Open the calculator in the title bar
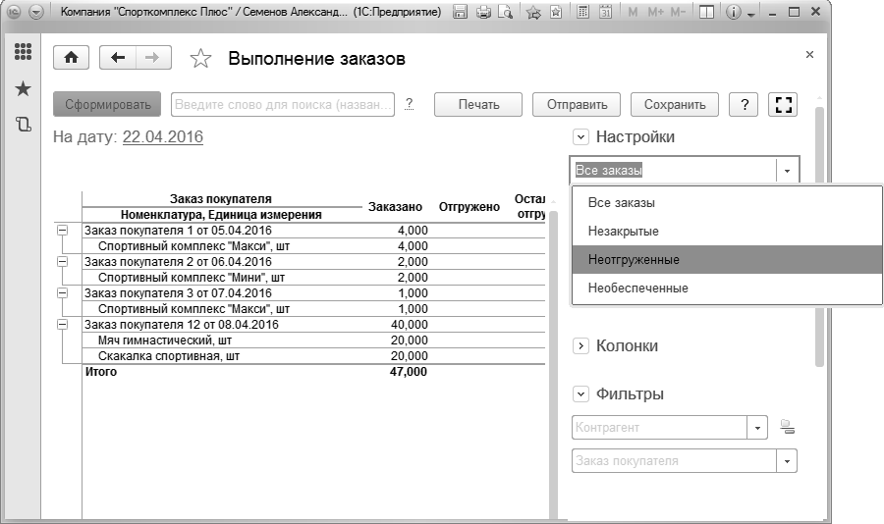 [x=582, y=13]
